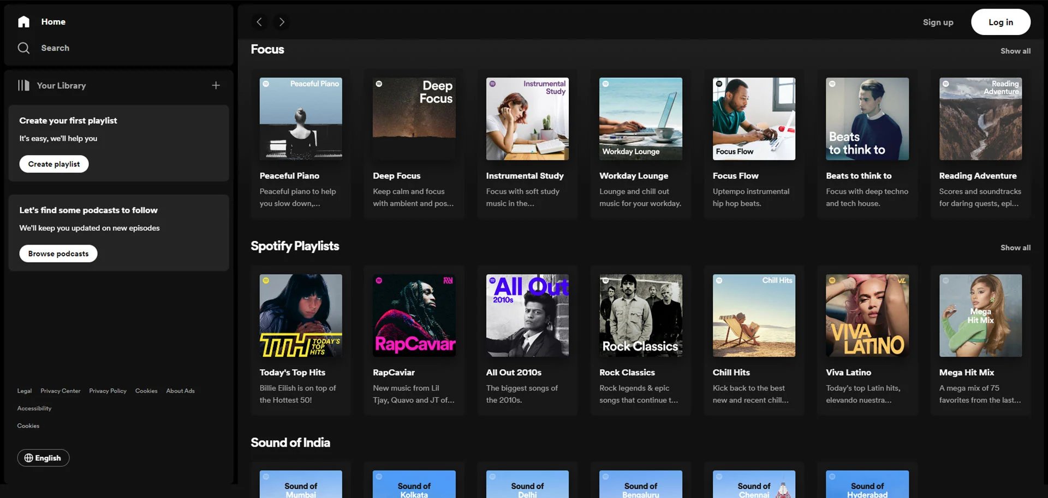Click the Rock Classics title text
This screenshot has height=498, width=1048.
coord(627,372)
